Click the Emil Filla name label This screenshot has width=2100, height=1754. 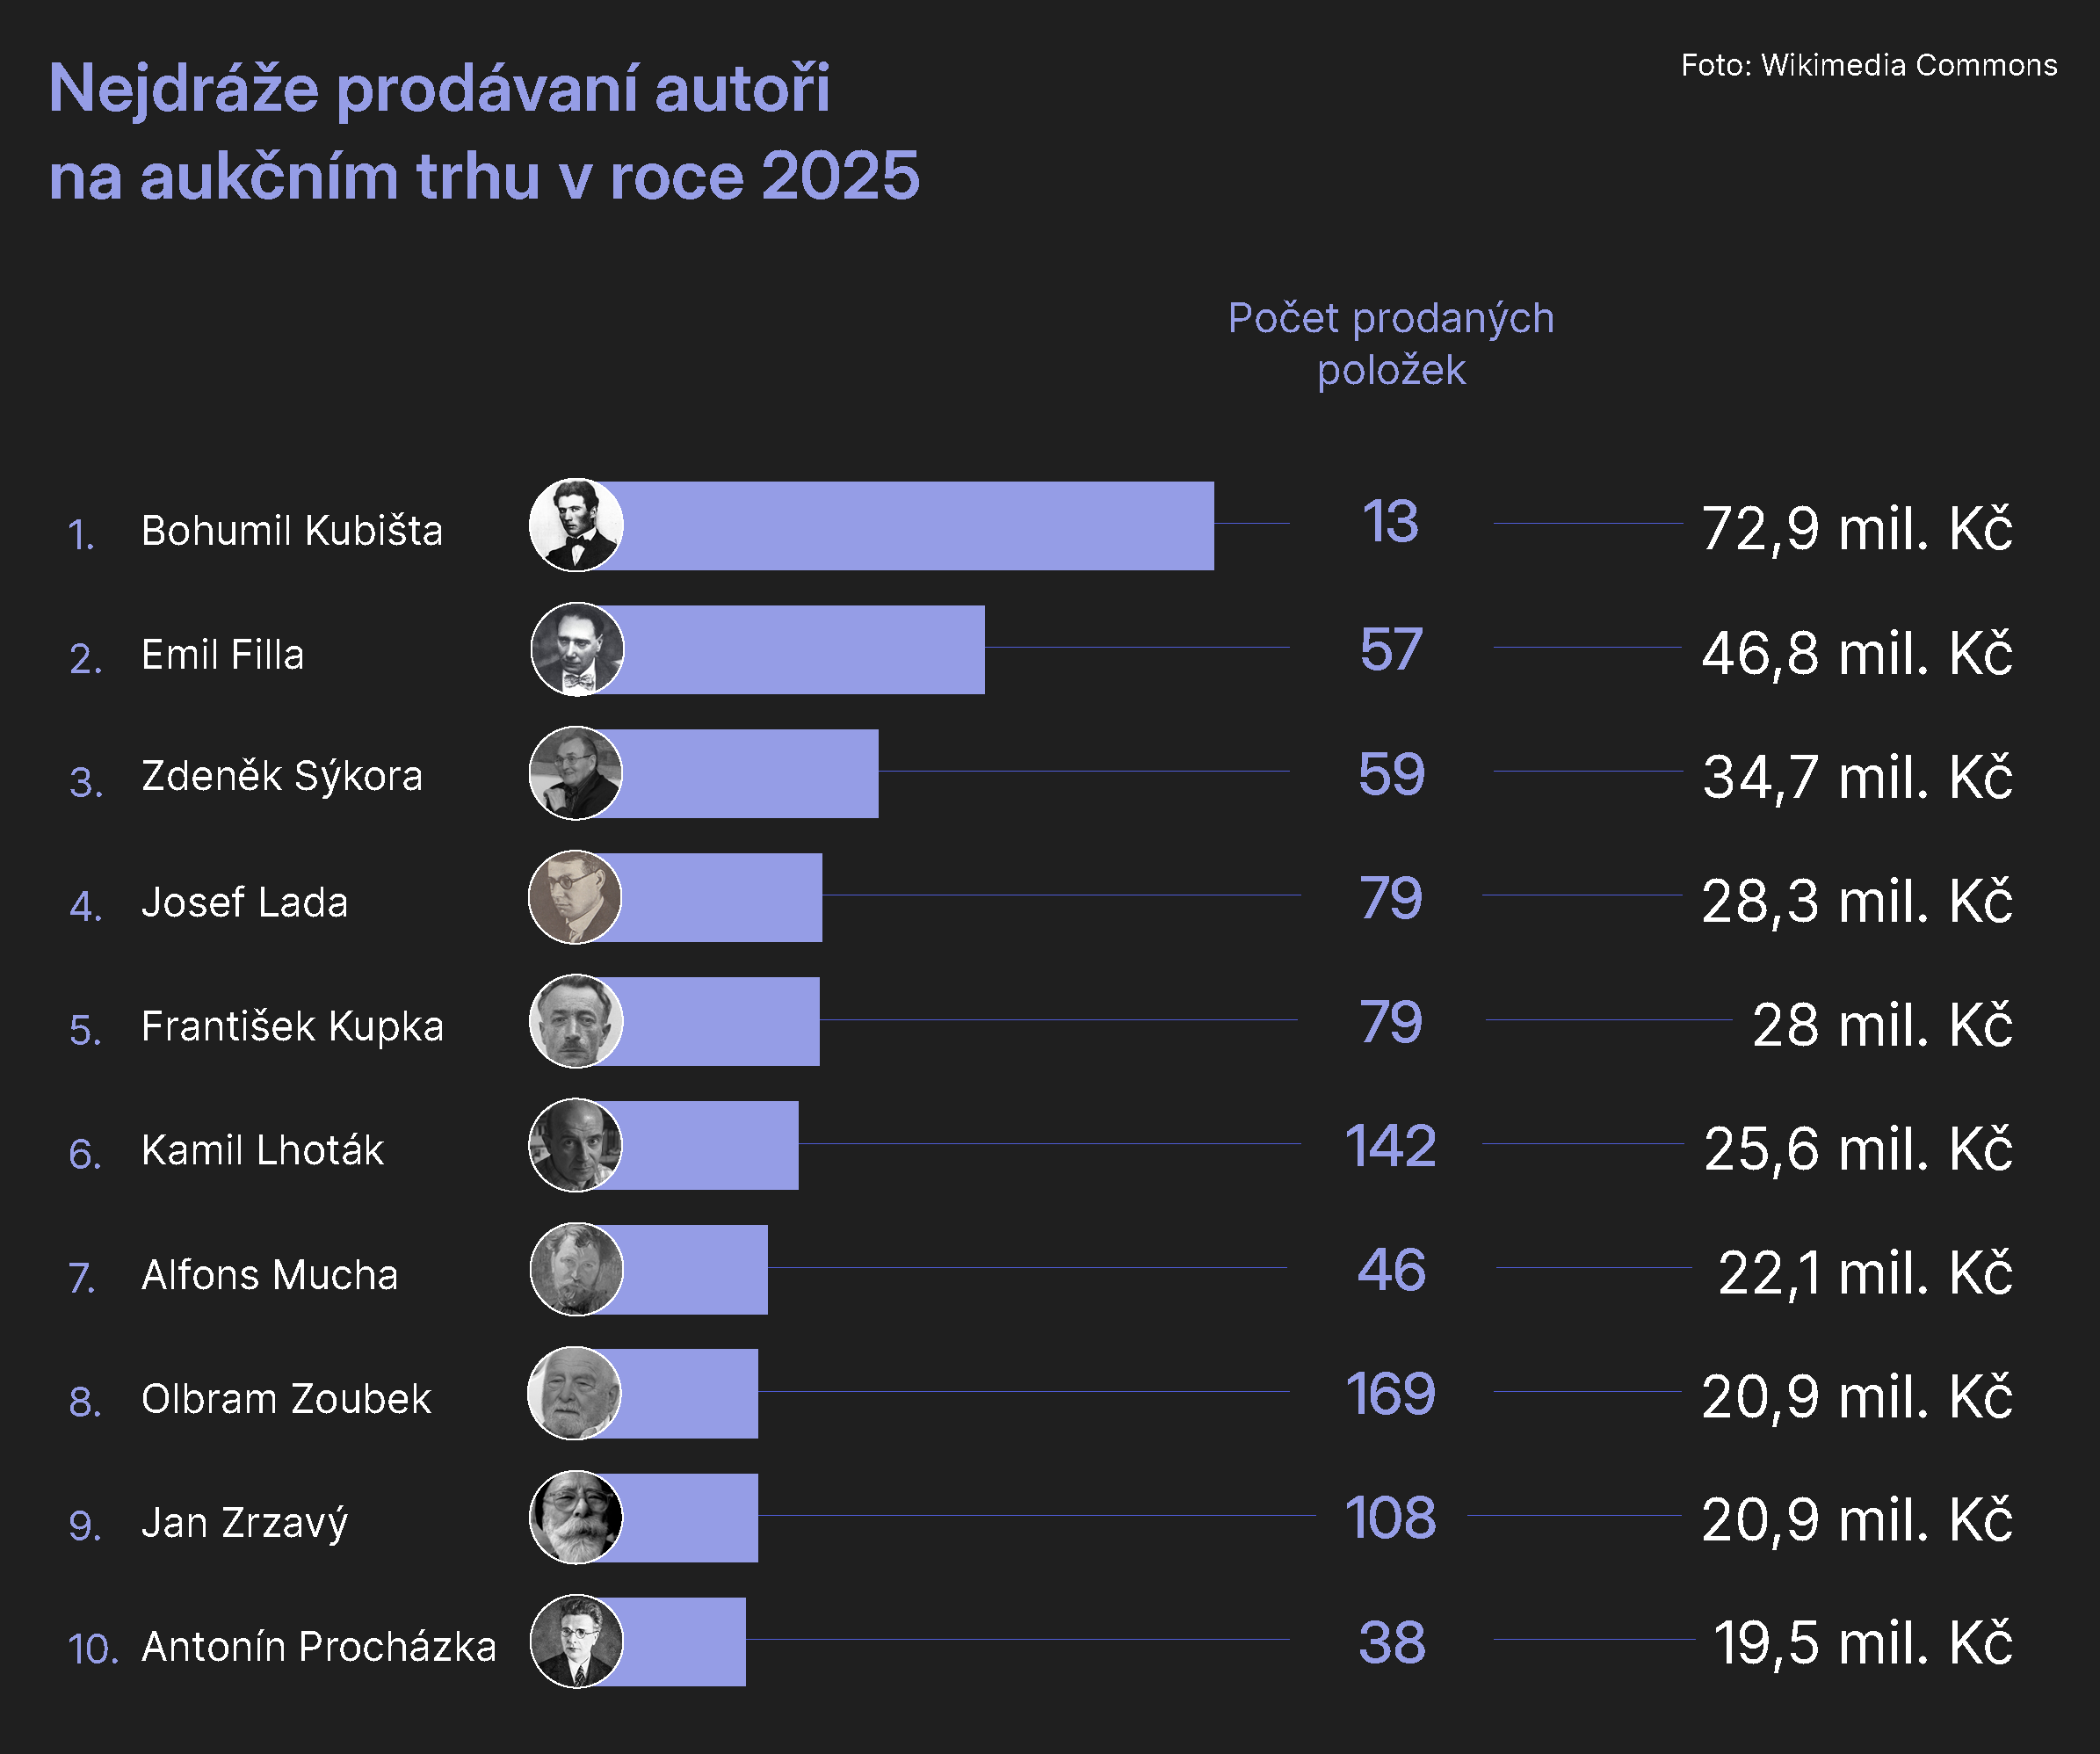[222, 655]
